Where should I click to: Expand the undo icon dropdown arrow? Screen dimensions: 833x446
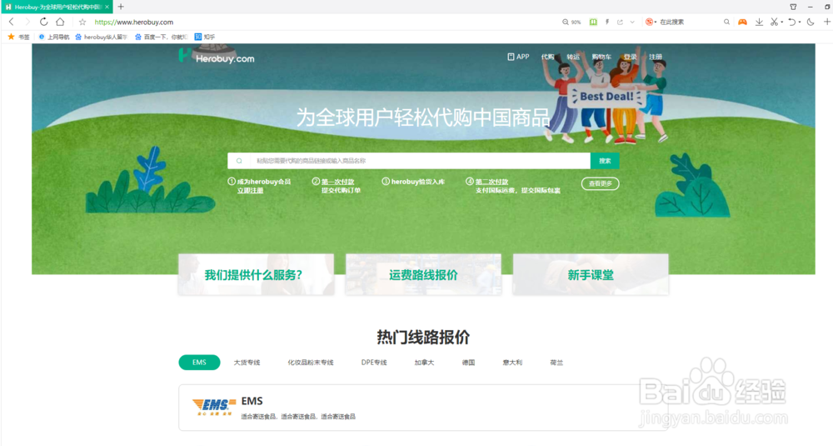click(x=799, y=23)
